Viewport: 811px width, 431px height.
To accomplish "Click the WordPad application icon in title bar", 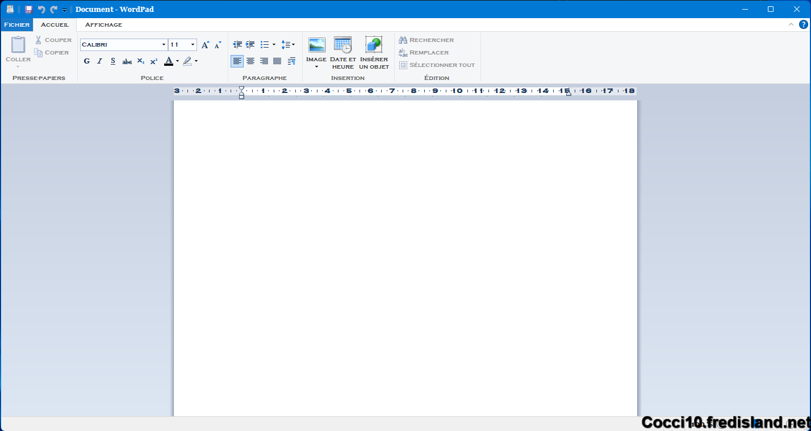I will [x=10, y=9].
